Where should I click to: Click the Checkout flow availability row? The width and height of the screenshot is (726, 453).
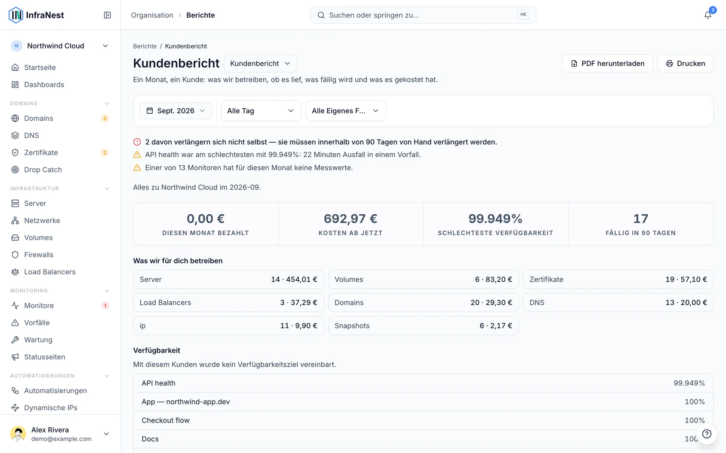tap(423, 420)
